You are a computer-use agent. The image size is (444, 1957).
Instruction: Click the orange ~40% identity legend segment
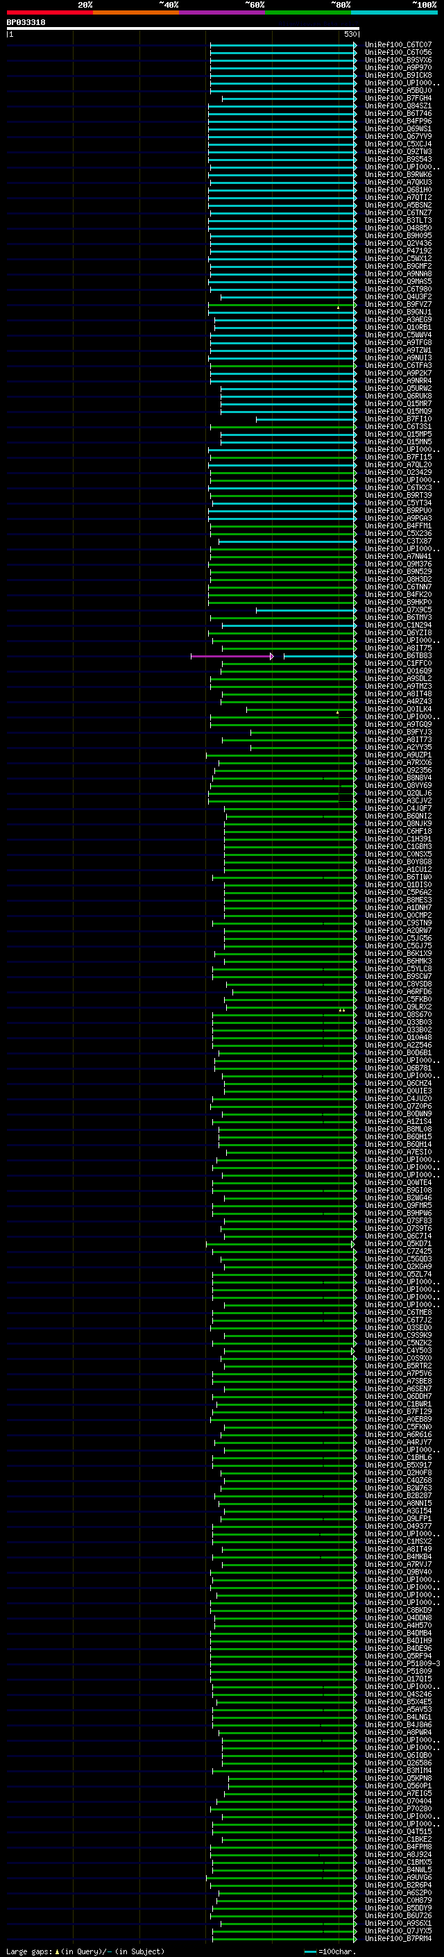click(136, 12)
